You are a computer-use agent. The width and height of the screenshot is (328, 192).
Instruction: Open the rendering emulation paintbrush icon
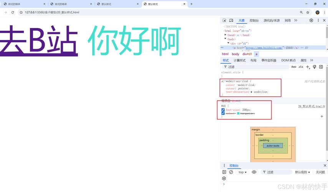coord(315,67)
